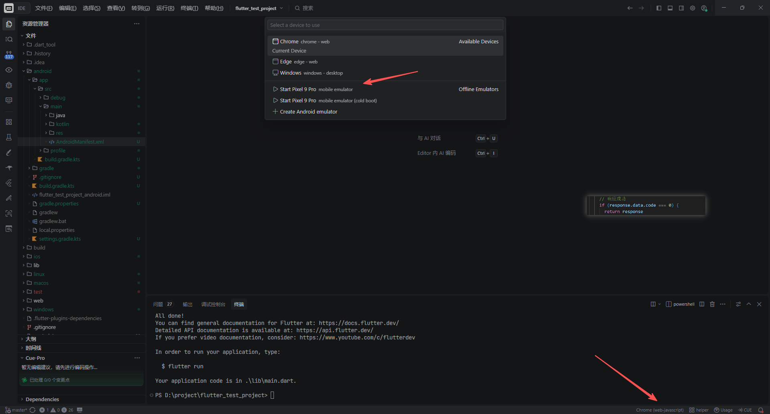Screen dimensions: 770x414
Task: Expand the 大纲 outline section
Action: pos(81,339)
